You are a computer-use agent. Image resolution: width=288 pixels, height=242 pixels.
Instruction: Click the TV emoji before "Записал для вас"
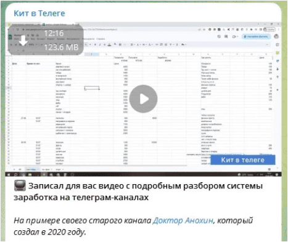[20, 185]
